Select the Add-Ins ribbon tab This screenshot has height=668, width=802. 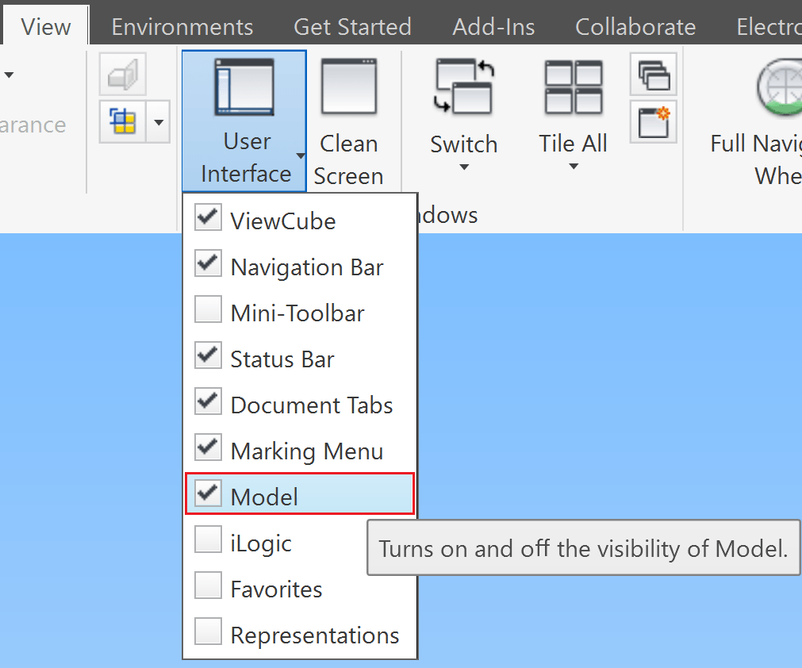[x=493, y=27]
